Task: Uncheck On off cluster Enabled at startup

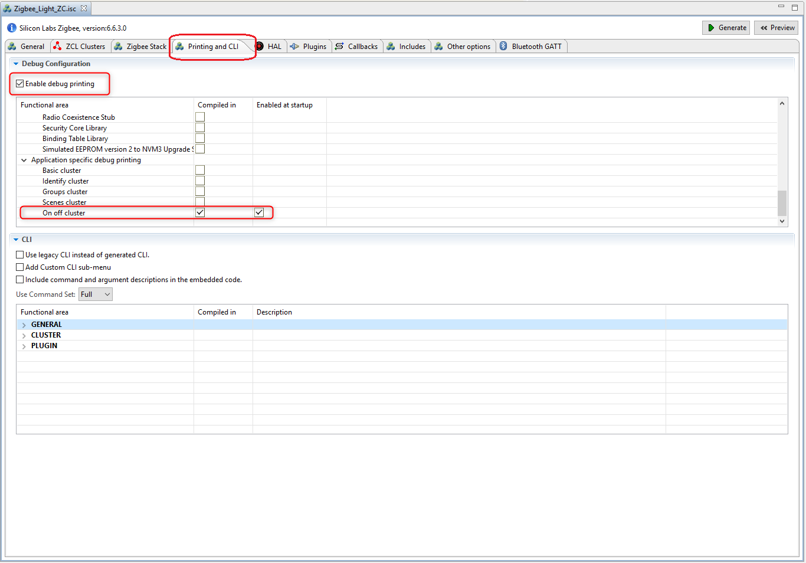Action: point(259,212)
